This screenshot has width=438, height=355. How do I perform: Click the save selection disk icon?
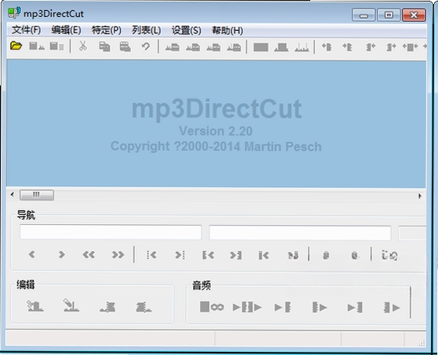pos(57,47)
